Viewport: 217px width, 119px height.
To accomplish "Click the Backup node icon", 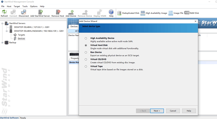I will coord(7,42).
